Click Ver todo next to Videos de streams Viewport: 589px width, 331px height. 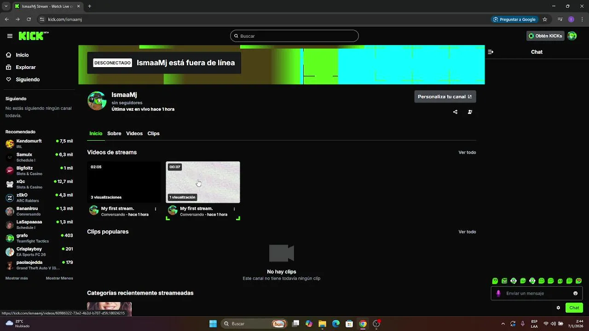[x=467, y=152]
